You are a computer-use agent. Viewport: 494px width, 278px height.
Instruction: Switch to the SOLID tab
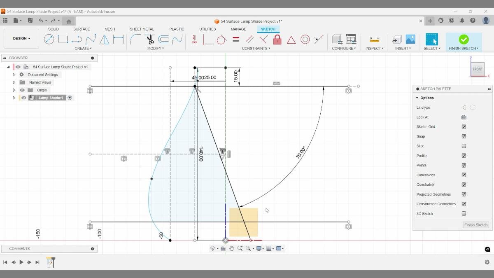click(x=53, y=29)
